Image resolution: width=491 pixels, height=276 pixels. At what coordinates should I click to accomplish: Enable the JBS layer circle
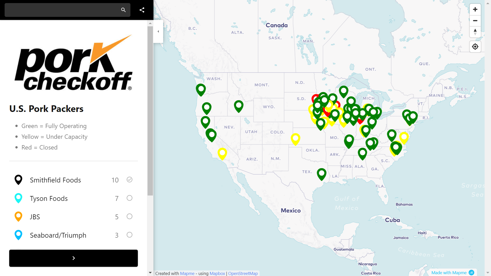[129, 216]
